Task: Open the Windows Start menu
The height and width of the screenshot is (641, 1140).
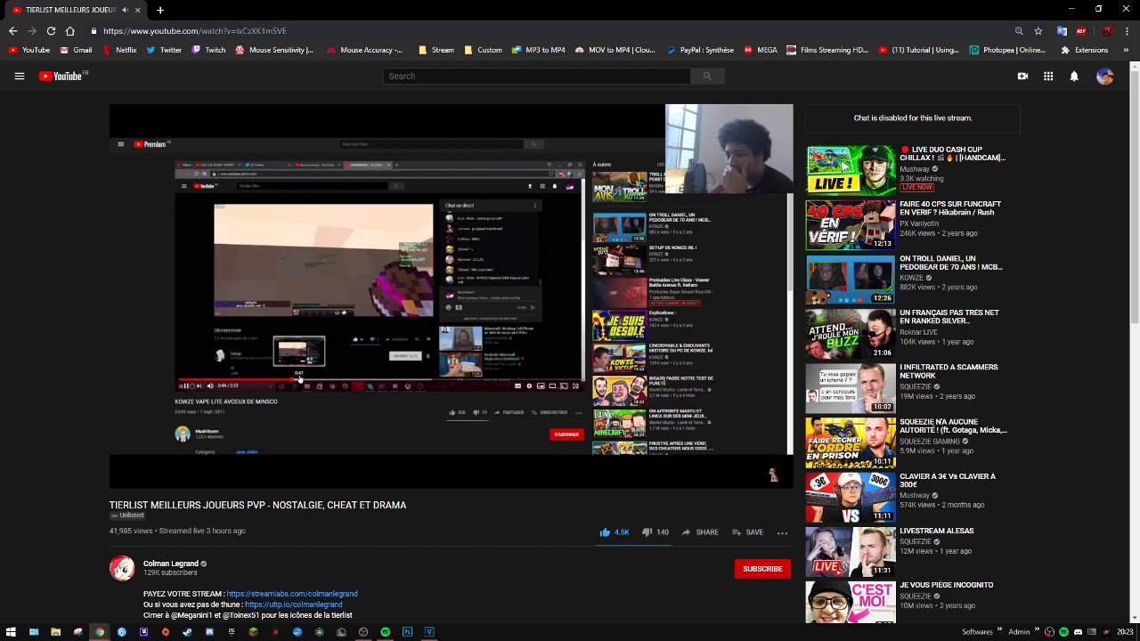Action: coord(11,632)
